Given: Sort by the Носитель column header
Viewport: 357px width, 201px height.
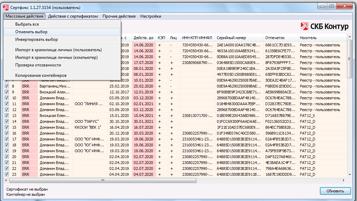Looking at the screenshot, I should [322, 38].
